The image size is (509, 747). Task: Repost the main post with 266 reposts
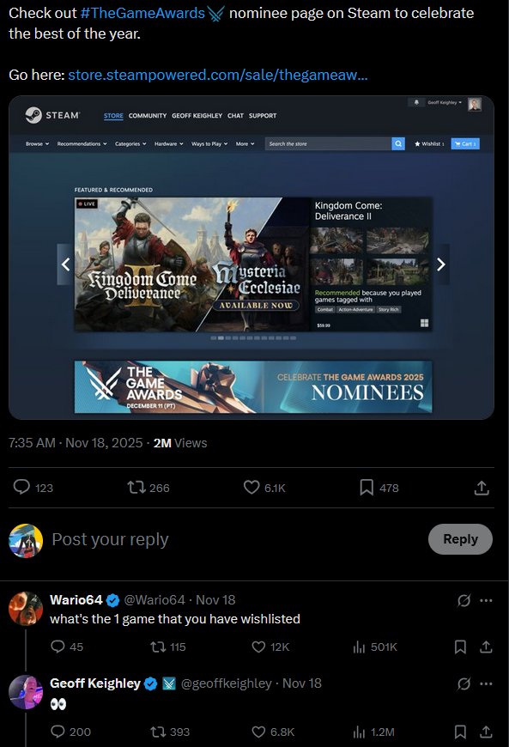coord(136,488)
